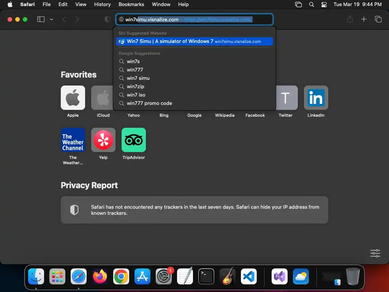
Task: Go back using the toolbar arrow
Action: 64,19
